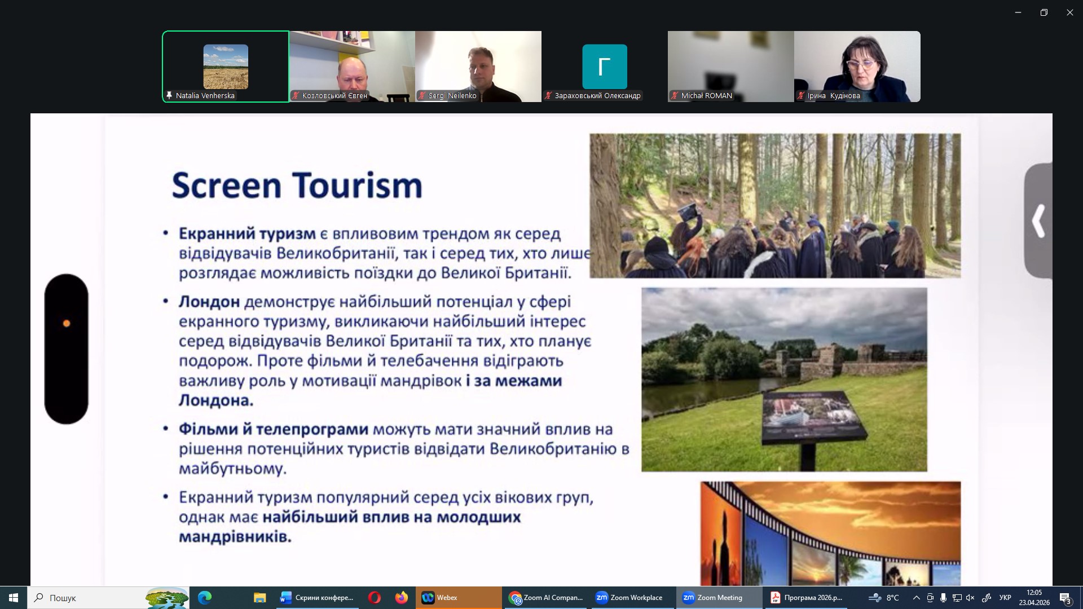Click the camera tray icon

[930, 598]
